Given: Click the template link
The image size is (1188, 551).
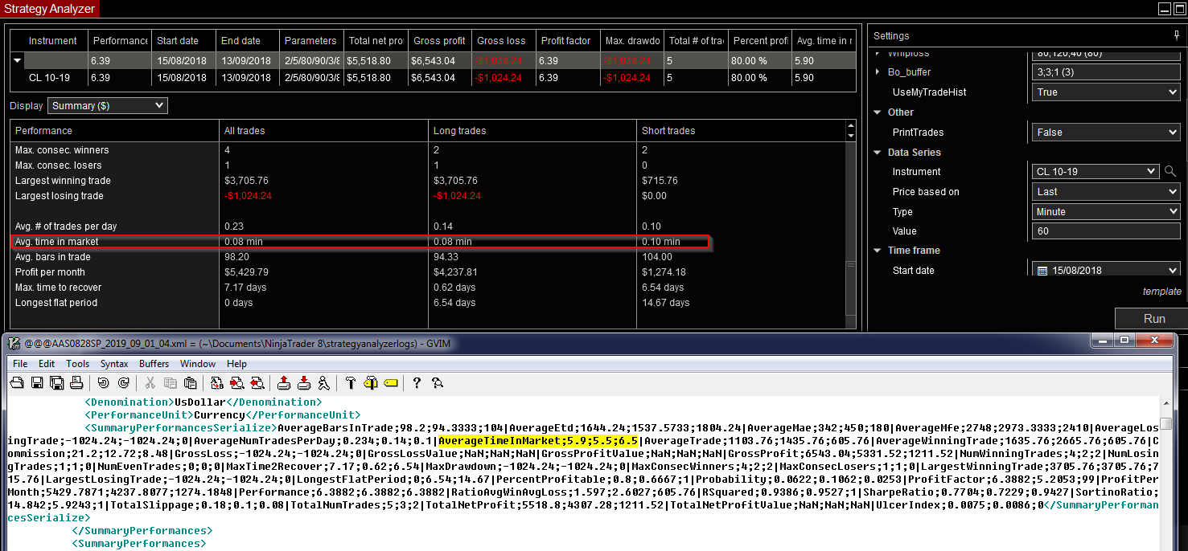Looking at the screenshot, I should pos(1162,292).
